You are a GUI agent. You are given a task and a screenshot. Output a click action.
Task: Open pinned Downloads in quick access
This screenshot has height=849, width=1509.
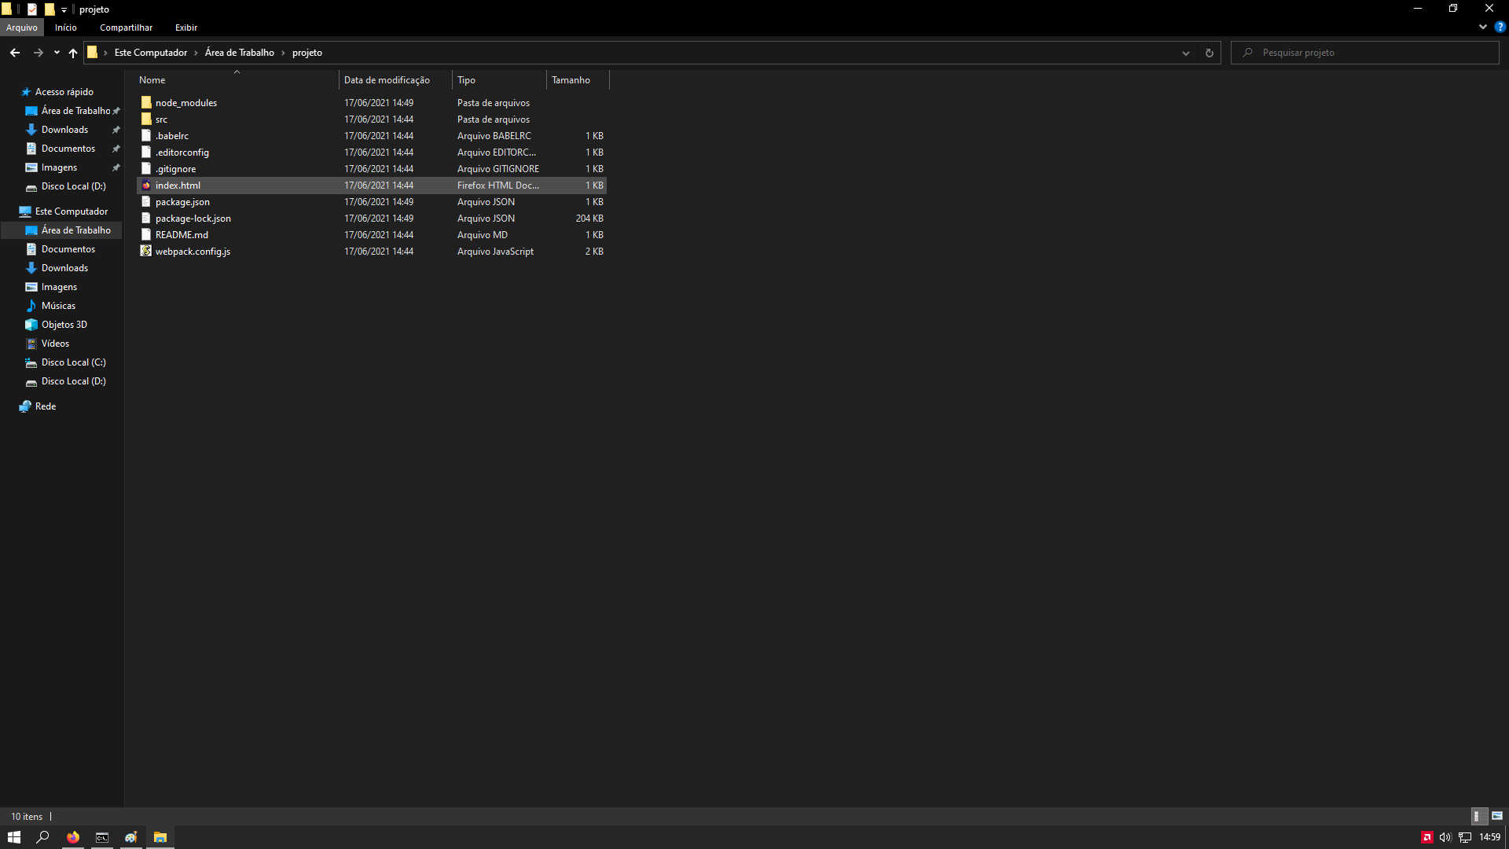point(64,130)
